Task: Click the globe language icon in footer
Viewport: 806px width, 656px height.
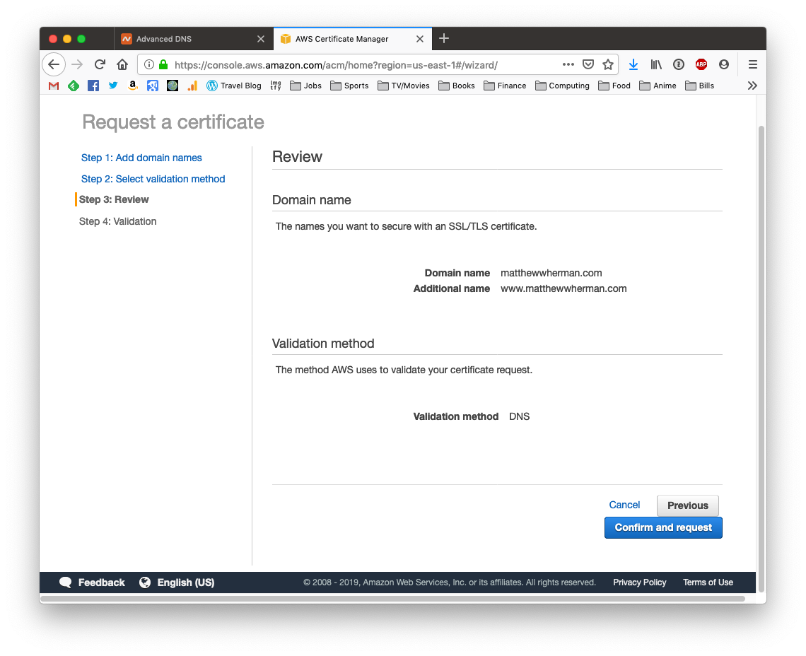Action: 145,582
